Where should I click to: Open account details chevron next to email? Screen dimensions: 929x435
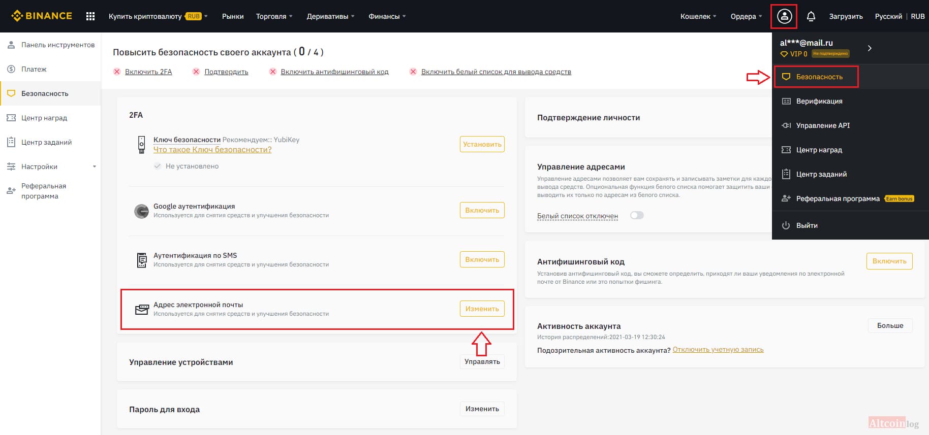pos(870,48)
